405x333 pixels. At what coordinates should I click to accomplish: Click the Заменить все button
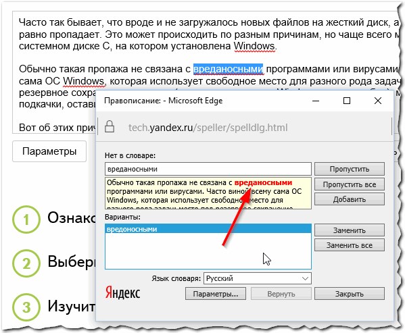[x=349, y=245]
